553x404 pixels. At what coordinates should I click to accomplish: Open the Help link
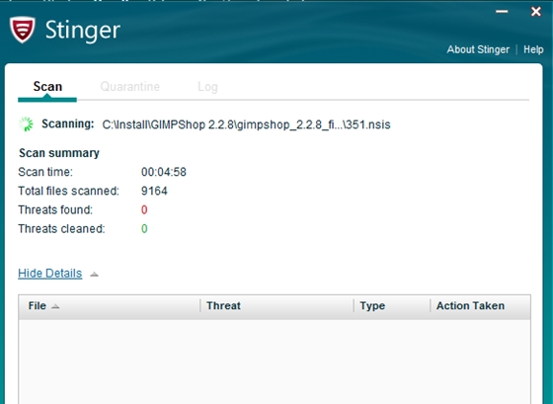(533, 49)
